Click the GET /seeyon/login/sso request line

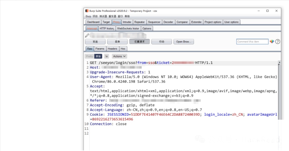pyautogui.click(x=151, y=63)
